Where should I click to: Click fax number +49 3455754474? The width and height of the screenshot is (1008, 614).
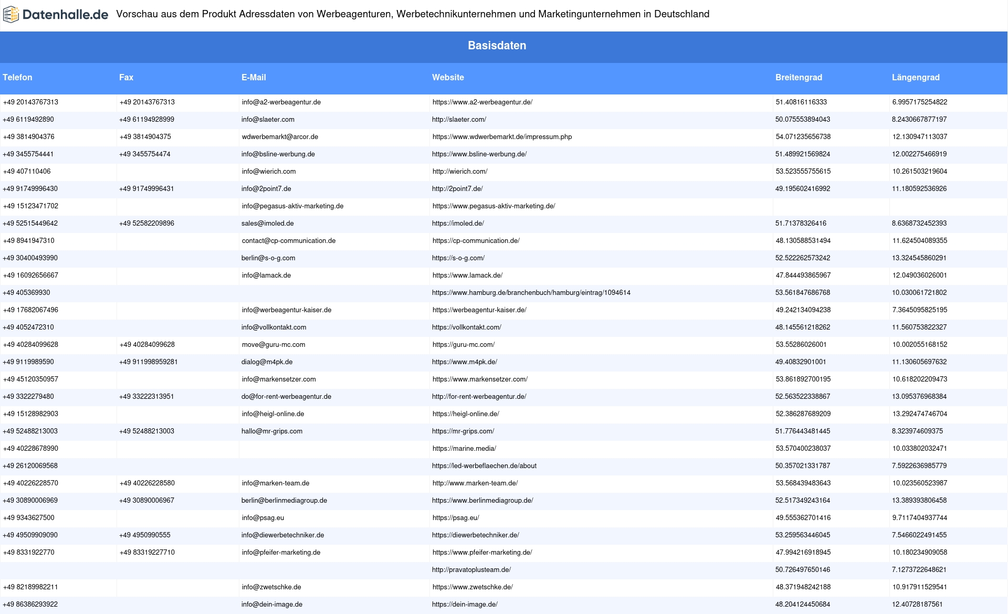click(144, 154)
